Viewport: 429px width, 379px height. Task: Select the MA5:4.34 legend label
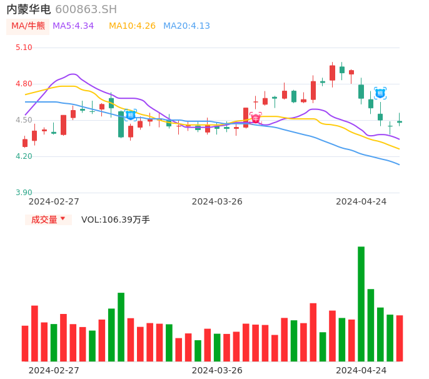(x=73, y=26)
